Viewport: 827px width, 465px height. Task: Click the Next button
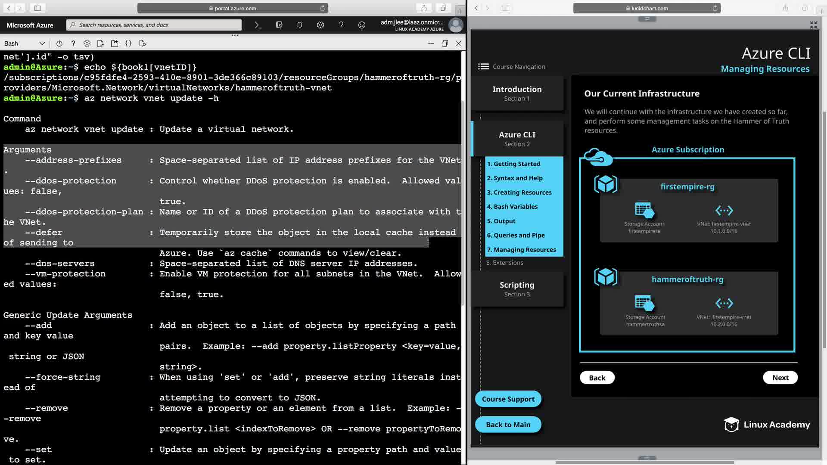[x=780, y=378]
